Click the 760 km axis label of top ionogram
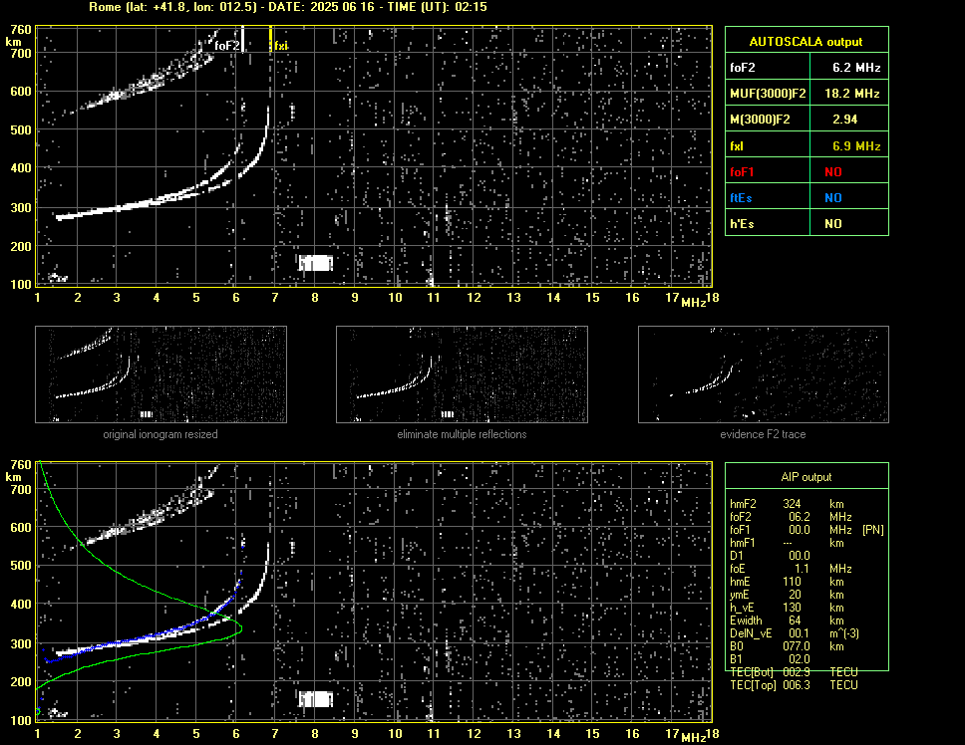 (20, 30)
